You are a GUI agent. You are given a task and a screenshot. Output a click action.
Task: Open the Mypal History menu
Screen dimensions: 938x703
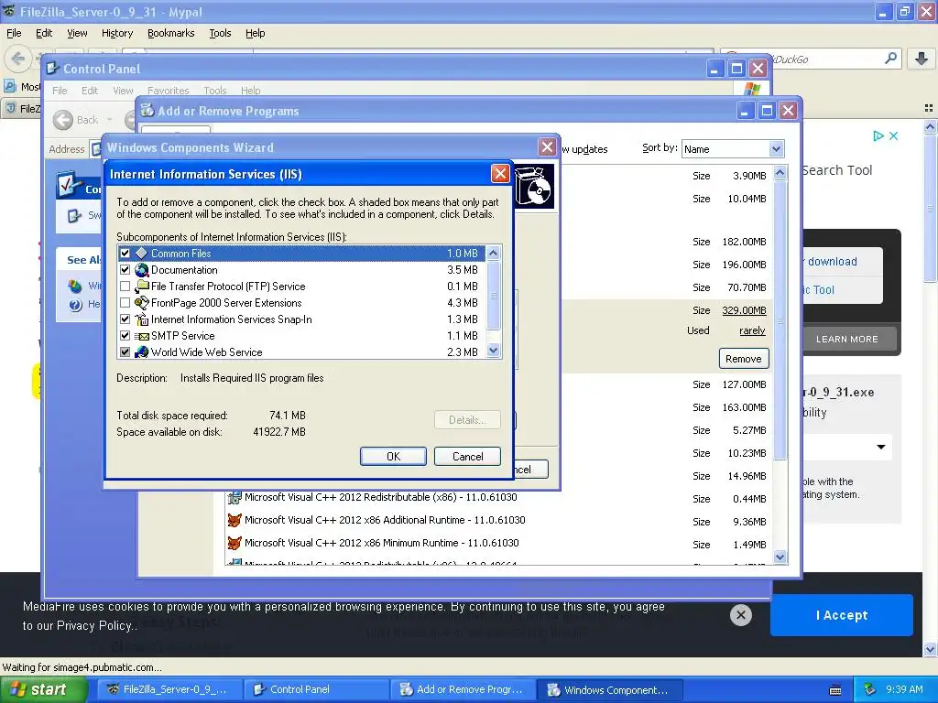point(116,33)
